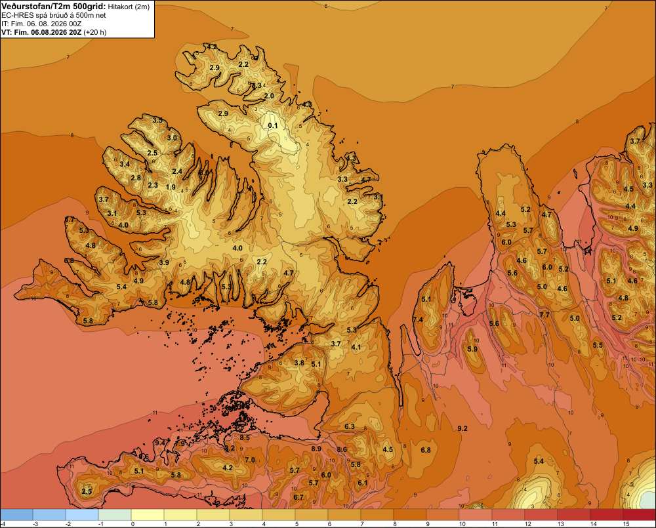Viewport: 656px width, 528px height.
Task: Select the 1.9 temperature label in the Westfjords
Action: click(x=171, y=187)
